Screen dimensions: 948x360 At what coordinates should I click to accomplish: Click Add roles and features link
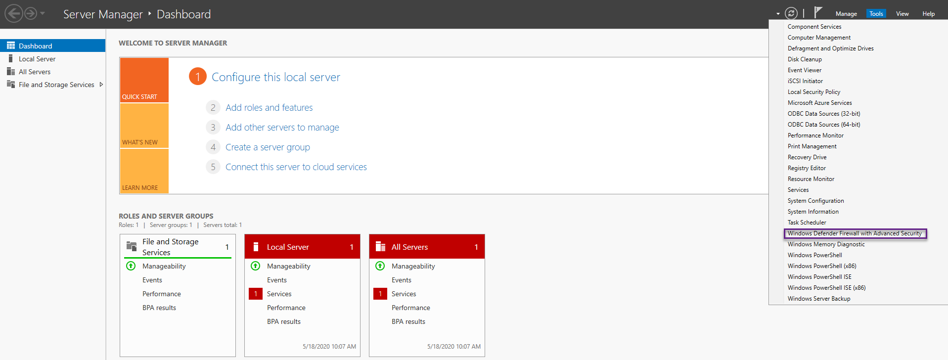(x=269, y=108)
